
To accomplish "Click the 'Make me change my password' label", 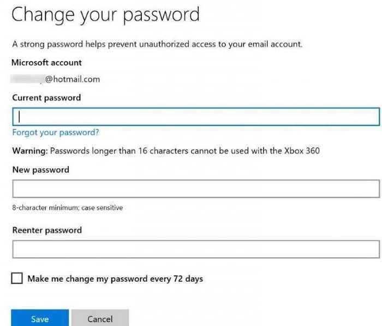I will (x=115, y=278).
